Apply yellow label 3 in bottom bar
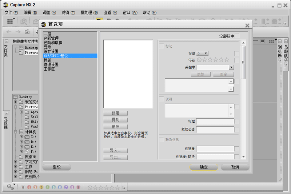 [x=41, y=187]
